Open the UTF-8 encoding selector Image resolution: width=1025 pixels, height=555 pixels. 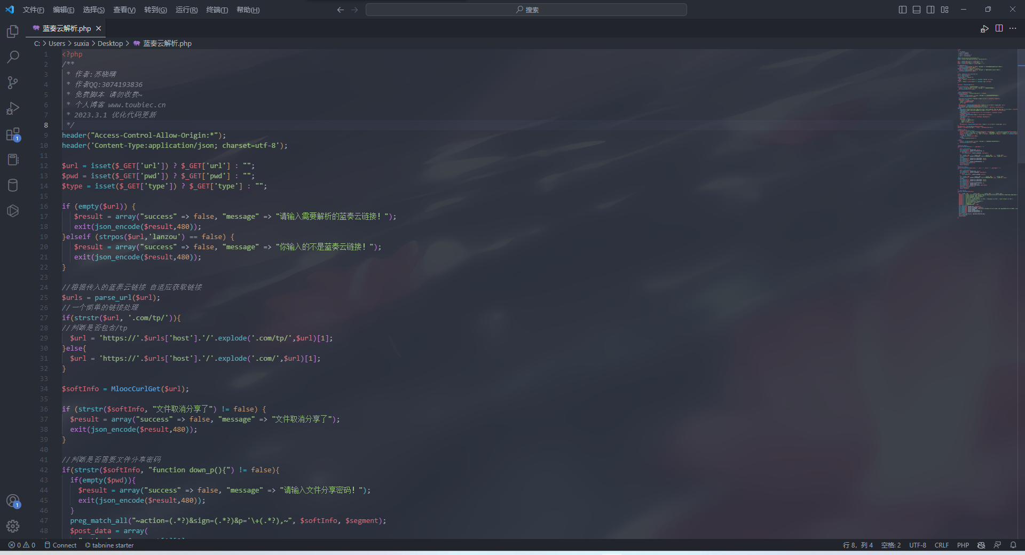(917, 545)
